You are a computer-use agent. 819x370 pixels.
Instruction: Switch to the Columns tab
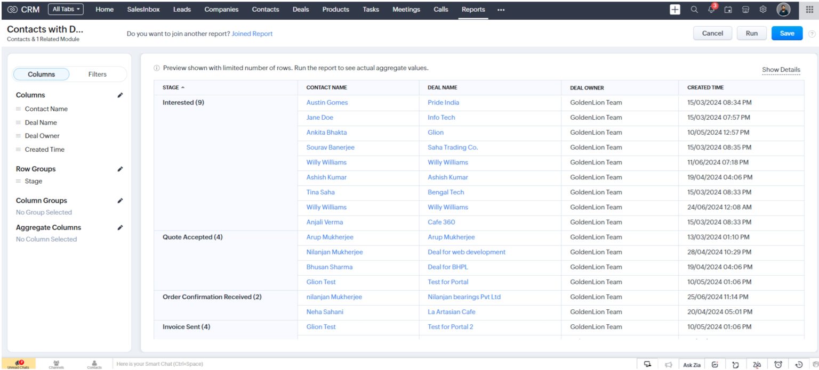[41, 74]
